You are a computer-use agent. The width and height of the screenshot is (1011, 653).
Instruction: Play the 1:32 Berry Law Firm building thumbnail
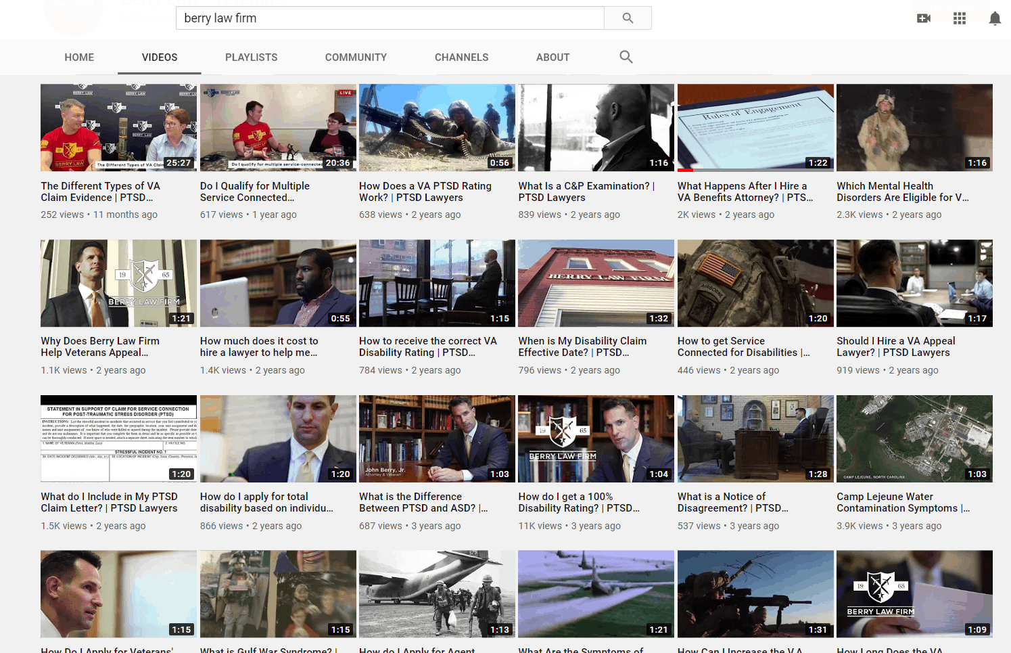click(596, 283)
